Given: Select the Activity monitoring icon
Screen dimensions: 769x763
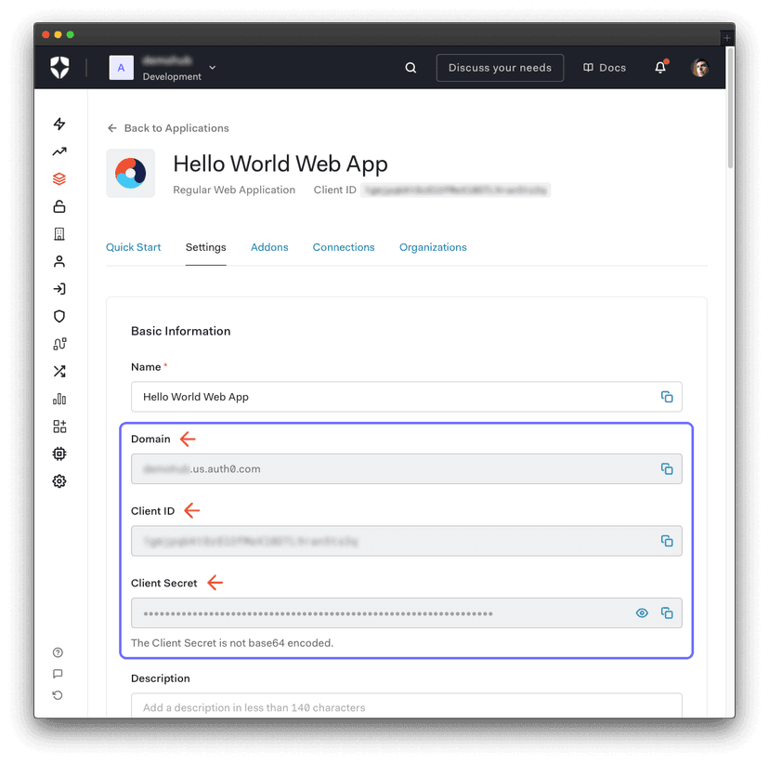Looking at the screenshot, I should (x=59, y=151).
